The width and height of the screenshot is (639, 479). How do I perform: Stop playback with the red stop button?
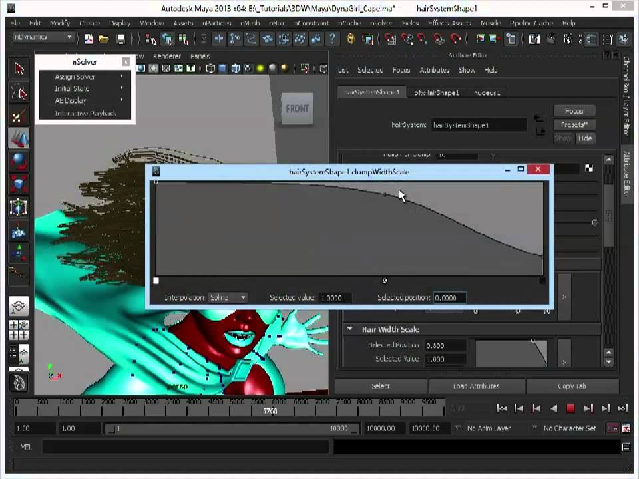(570, 408)
